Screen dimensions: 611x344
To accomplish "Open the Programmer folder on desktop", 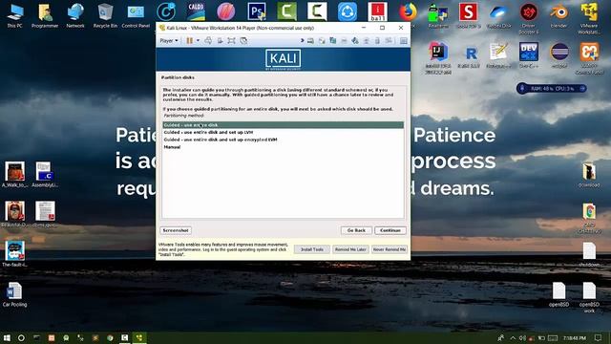I will (45, 15).
